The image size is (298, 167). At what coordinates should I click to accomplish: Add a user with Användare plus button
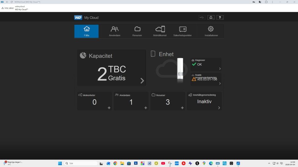146,108
